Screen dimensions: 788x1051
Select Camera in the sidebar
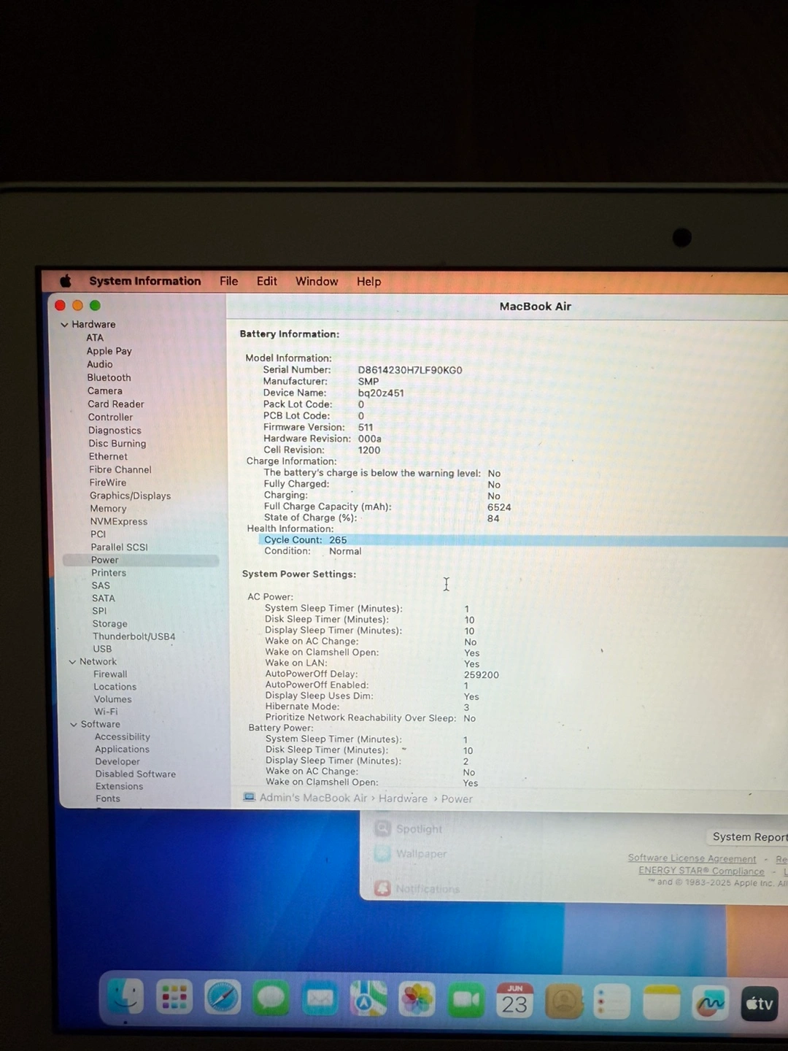[105, 390]
